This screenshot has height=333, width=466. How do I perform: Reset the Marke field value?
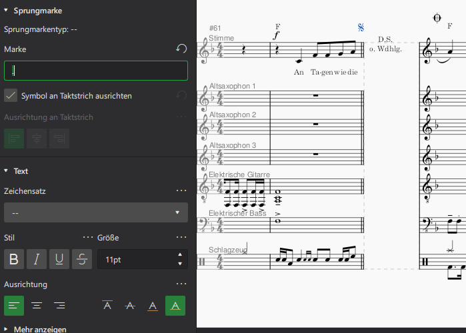click(181, 49)
